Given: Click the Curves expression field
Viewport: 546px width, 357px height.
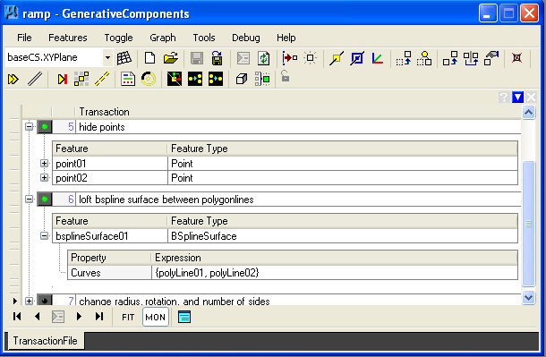Looking at the screenshot, I should [335, 272].
